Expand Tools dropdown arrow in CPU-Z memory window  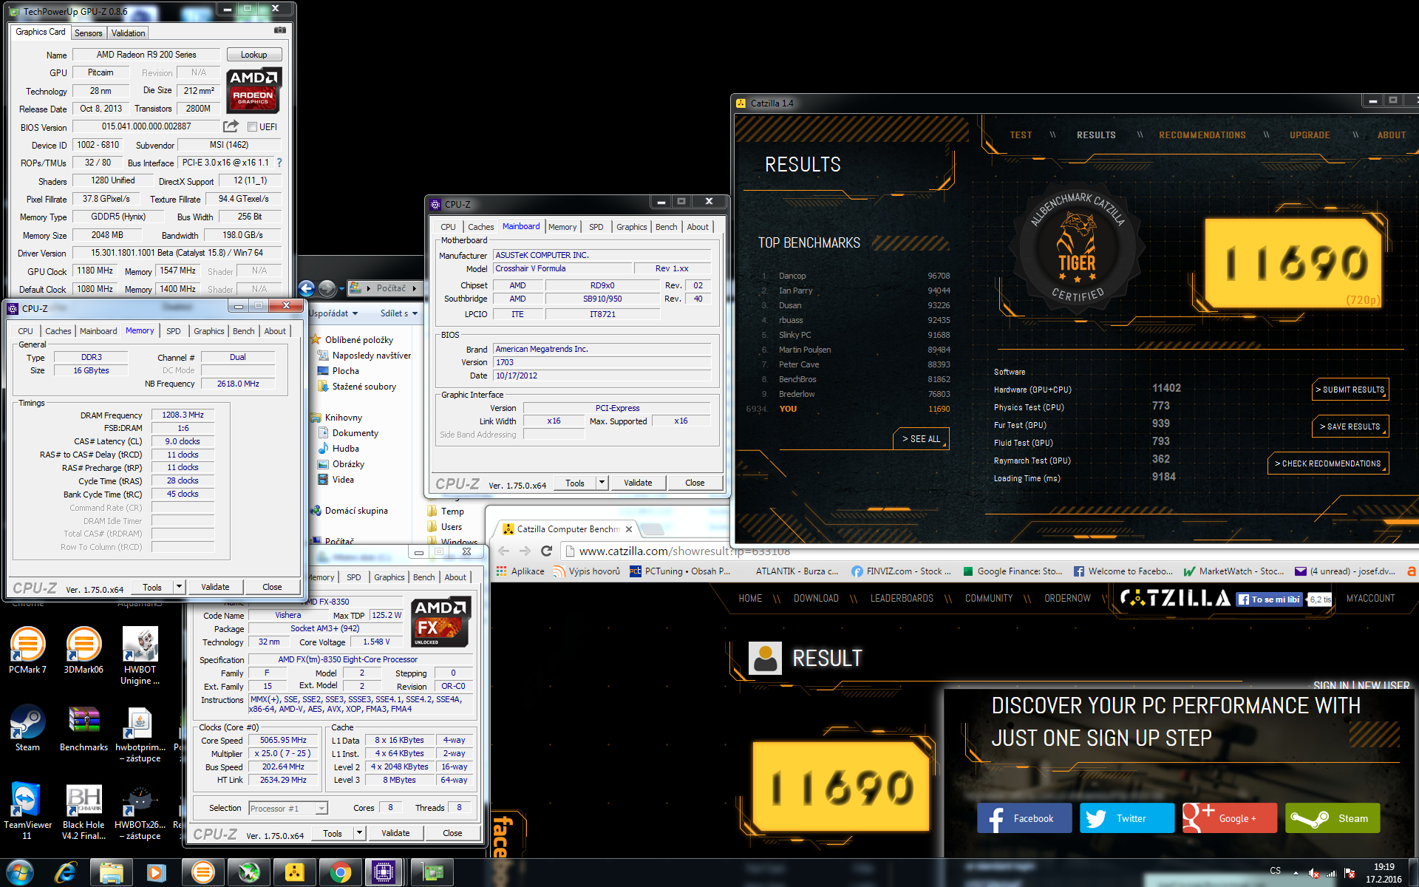tap(179, 587)
